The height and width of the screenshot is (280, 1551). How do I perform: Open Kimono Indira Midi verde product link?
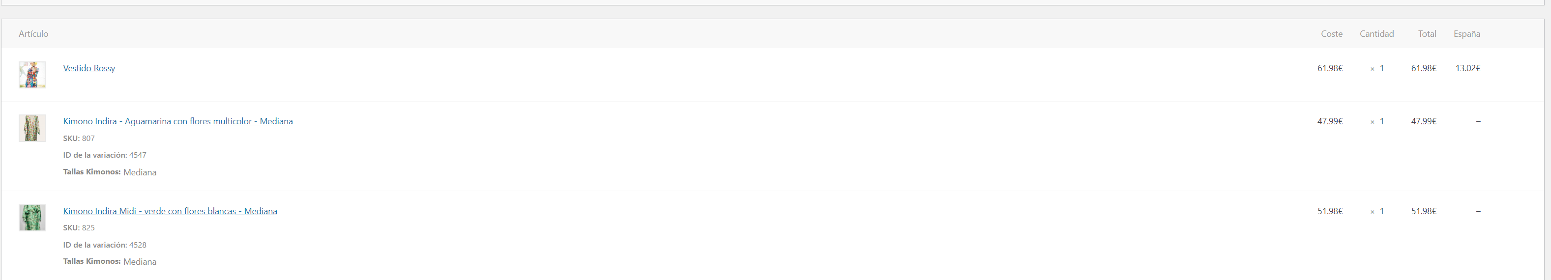[x=170, y=211]
